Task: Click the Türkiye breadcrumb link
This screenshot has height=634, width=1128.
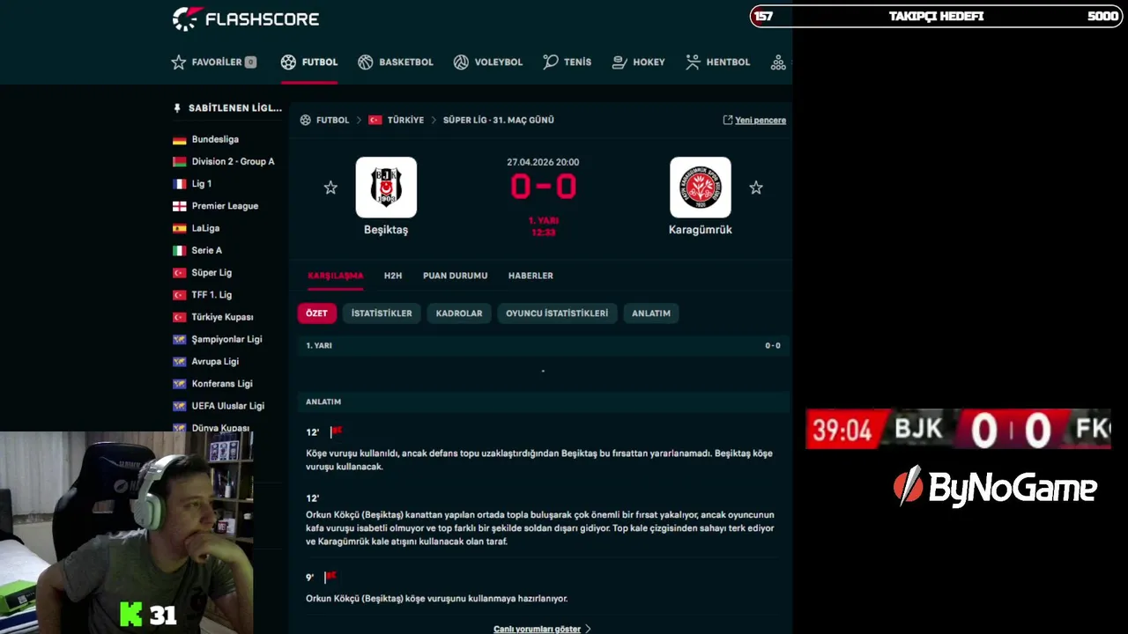Action: click(x=405, y=120)
